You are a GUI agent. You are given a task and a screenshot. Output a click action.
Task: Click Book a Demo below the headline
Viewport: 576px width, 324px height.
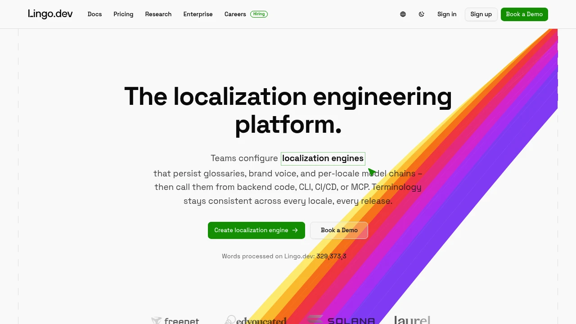click(x=339, y=230)
